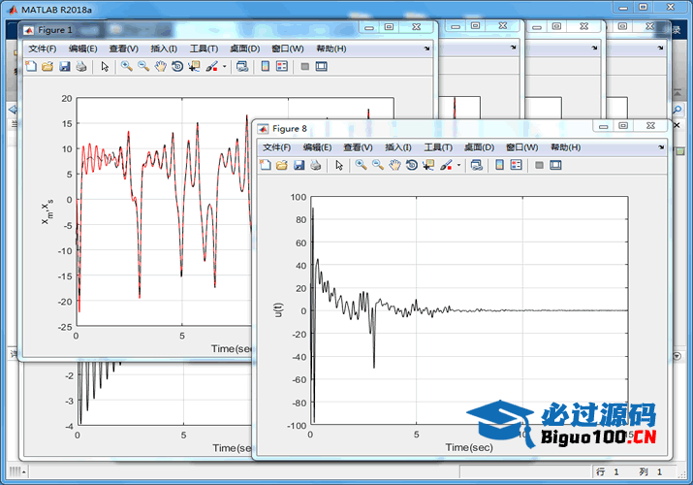Show Plot Tools and dock Figure 8
Screen dimensions: 693x485
click(x=555, y=165)
